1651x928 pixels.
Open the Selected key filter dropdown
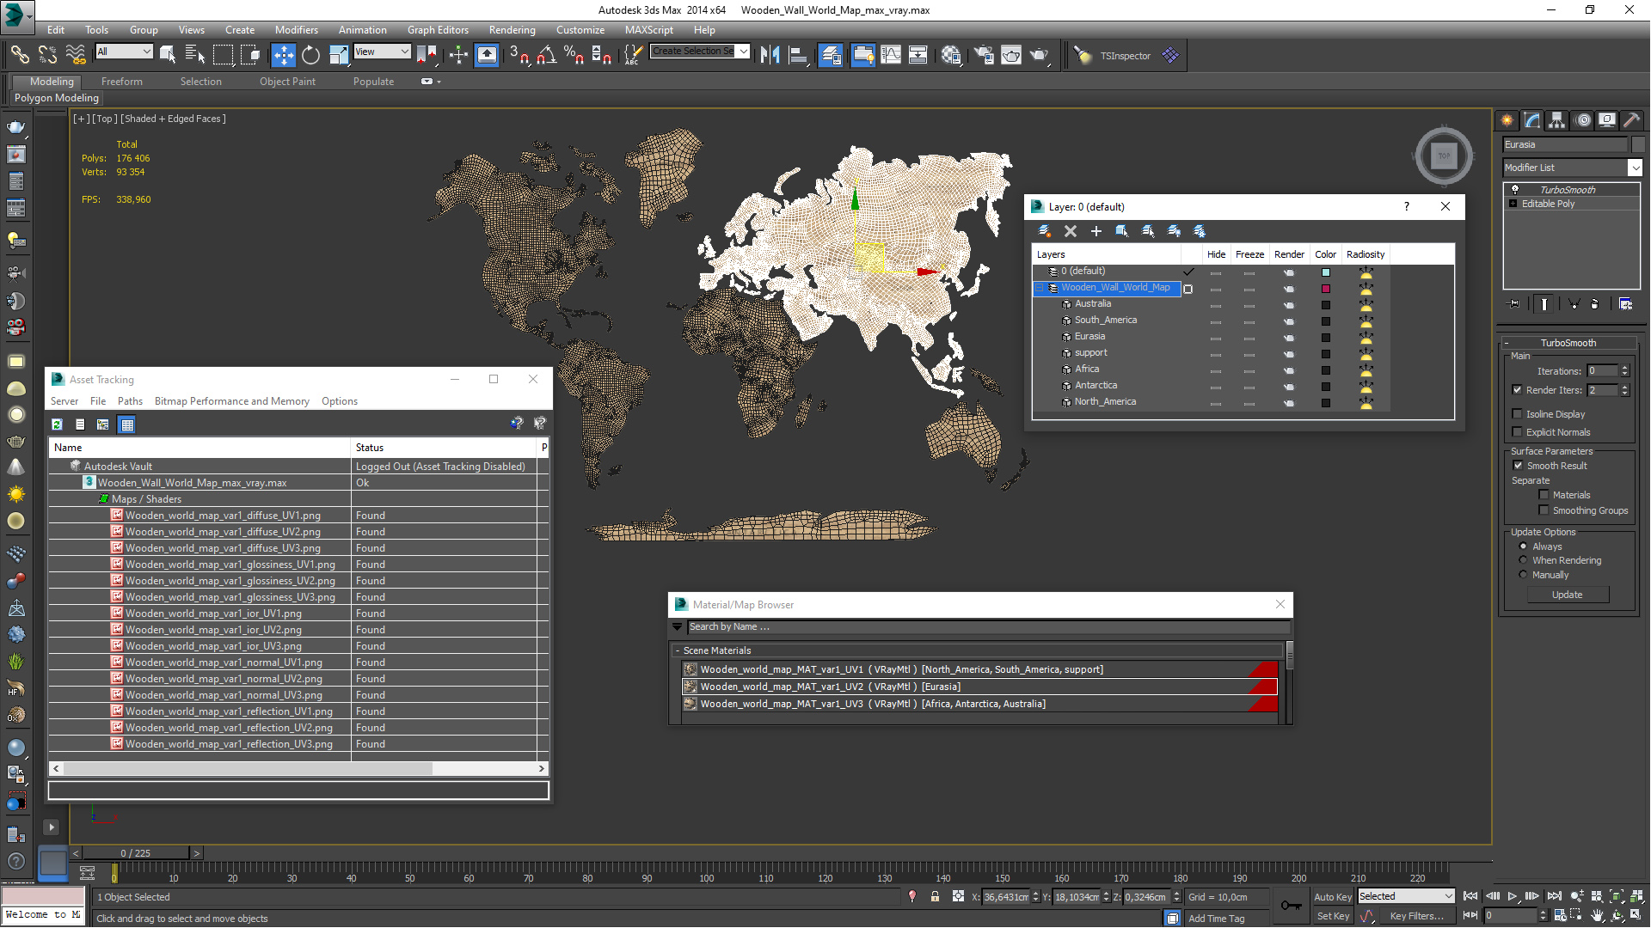[x=1407, y=896]
